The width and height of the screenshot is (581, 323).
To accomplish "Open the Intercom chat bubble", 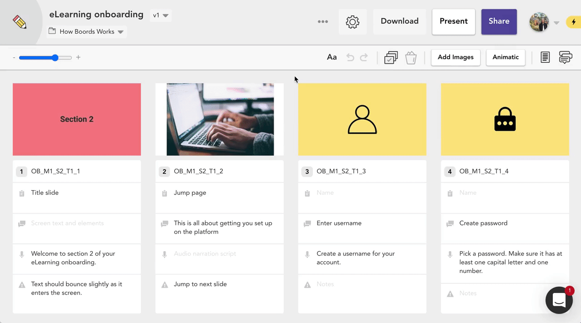I will click(559, 300).
